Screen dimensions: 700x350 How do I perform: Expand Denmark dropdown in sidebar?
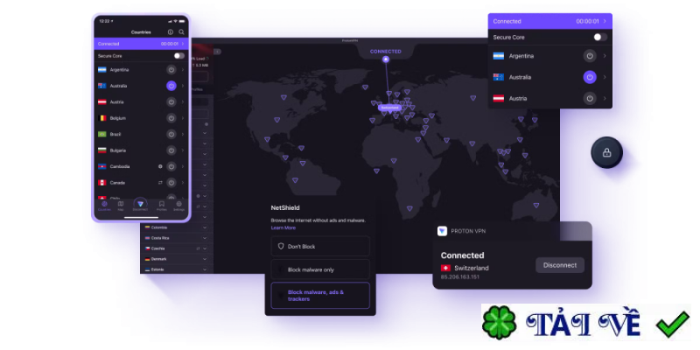(205, 259)
